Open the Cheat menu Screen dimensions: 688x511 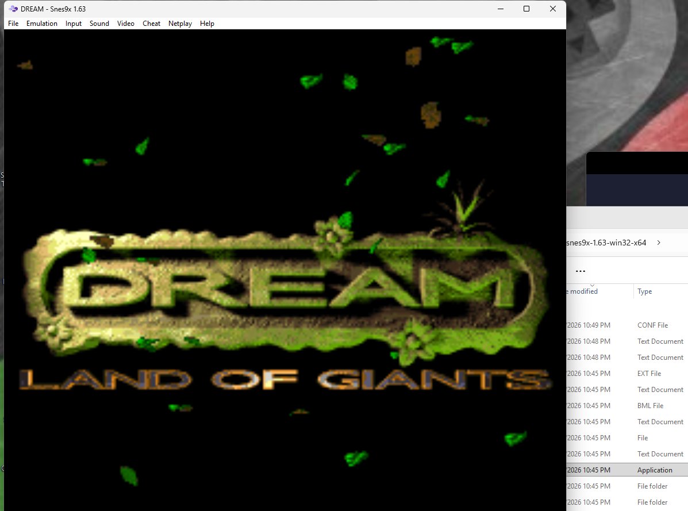click(151, 24)
